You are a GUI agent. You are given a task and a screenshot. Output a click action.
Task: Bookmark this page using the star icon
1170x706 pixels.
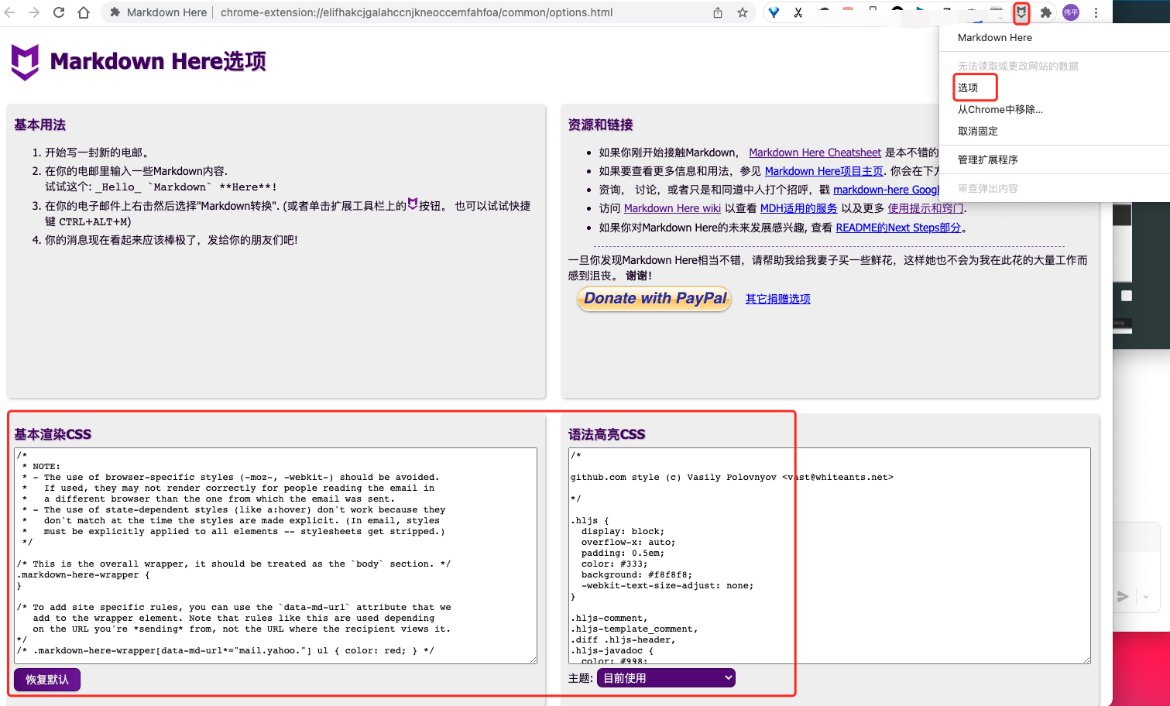pos(742,12)
